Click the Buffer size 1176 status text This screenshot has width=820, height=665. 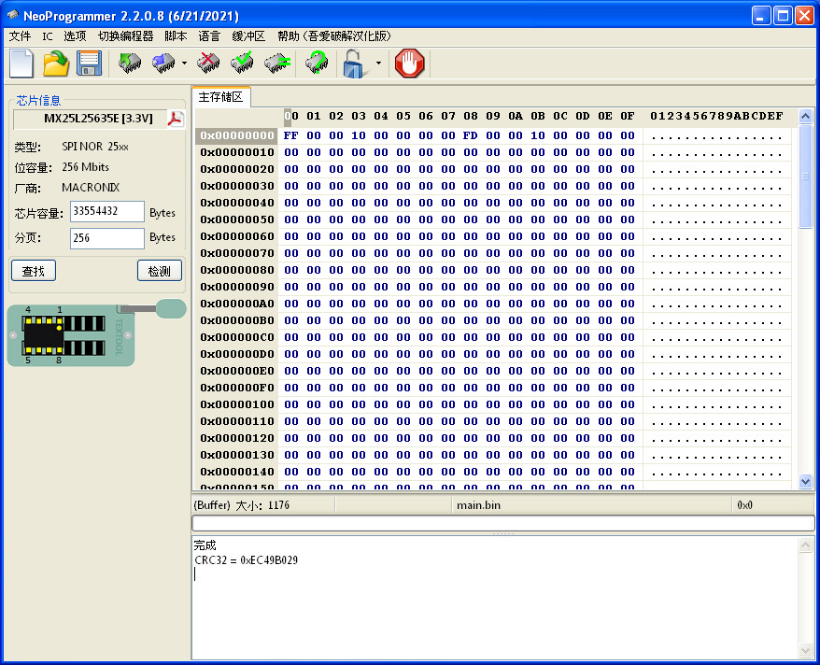(242, 505)
